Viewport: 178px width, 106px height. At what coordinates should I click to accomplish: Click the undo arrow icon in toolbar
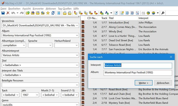pyautogui.click(x=13, y=13)
